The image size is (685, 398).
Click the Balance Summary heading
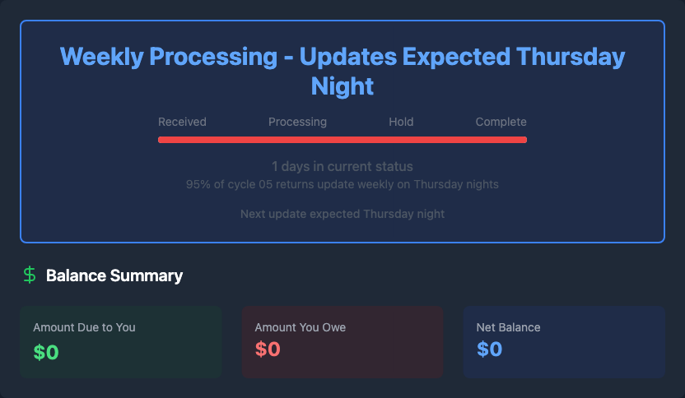(x=114, y=275)
